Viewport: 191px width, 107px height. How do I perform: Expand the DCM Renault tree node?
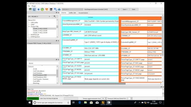tap(29, 35)
